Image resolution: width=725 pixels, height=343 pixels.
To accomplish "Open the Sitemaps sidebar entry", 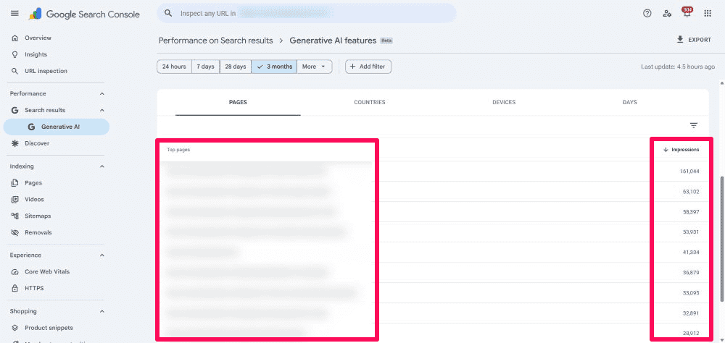I will (38, 216).
